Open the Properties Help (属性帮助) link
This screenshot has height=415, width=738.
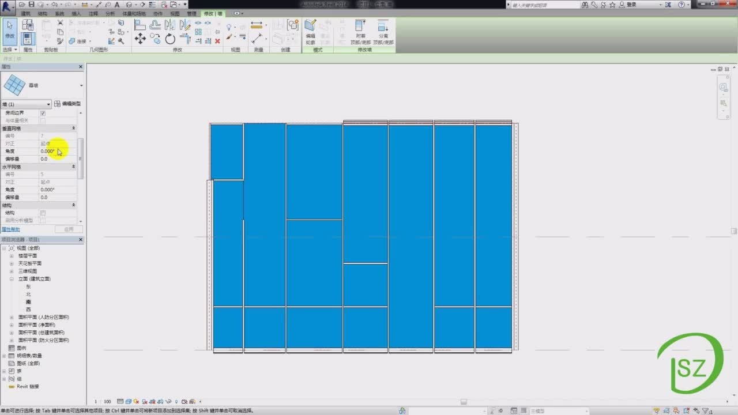pyautogui.click(x=10, y=229)
